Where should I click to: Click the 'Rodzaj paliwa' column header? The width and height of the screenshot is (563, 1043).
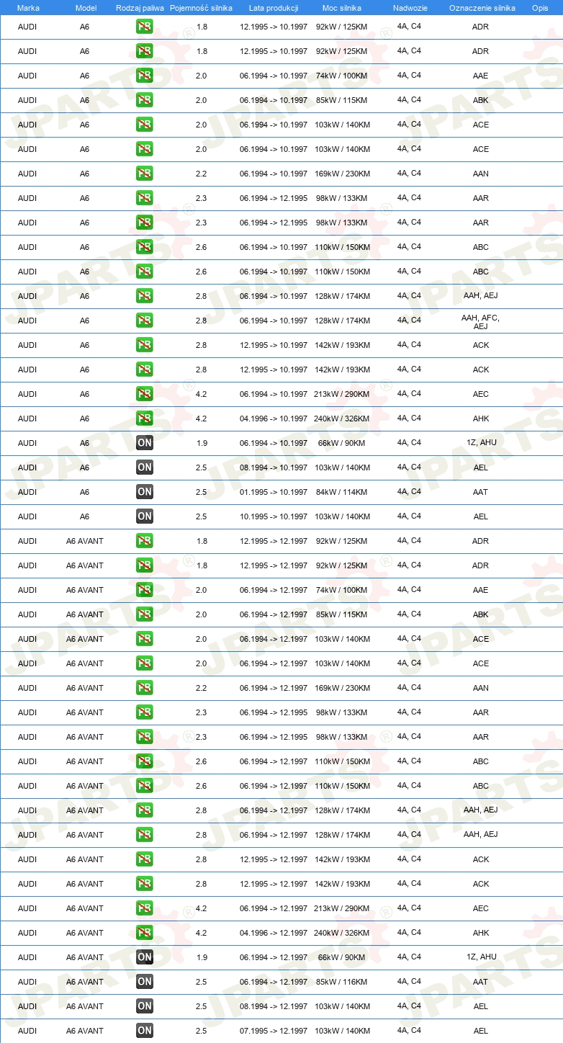coord(140,8)
